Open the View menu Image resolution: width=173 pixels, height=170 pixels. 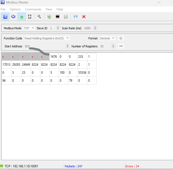[49, 9]
